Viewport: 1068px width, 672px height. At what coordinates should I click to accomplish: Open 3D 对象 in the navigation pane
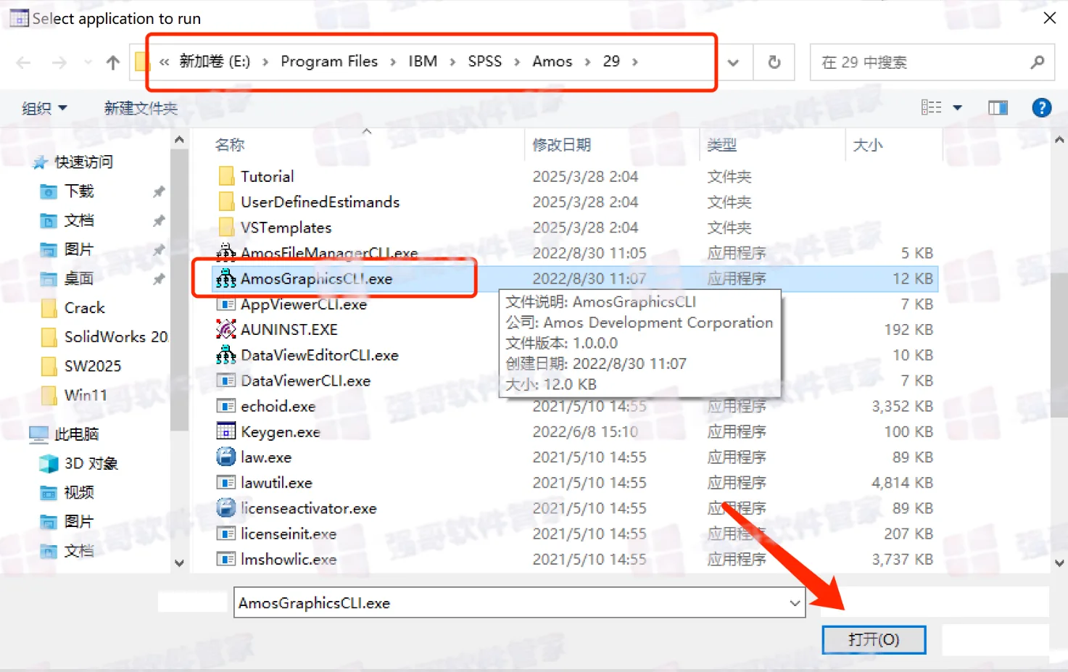pyautogui.click(x=80, y=463)
